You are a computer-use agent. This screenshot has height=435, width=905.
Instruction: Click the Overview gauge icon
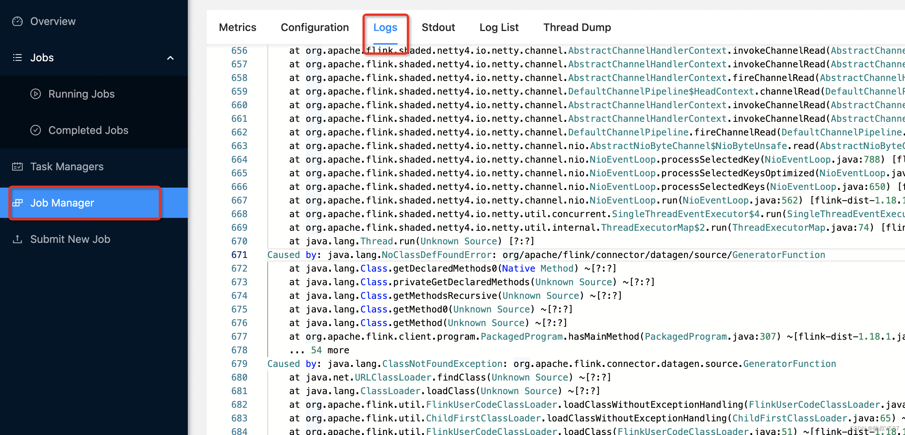[17, 22]
